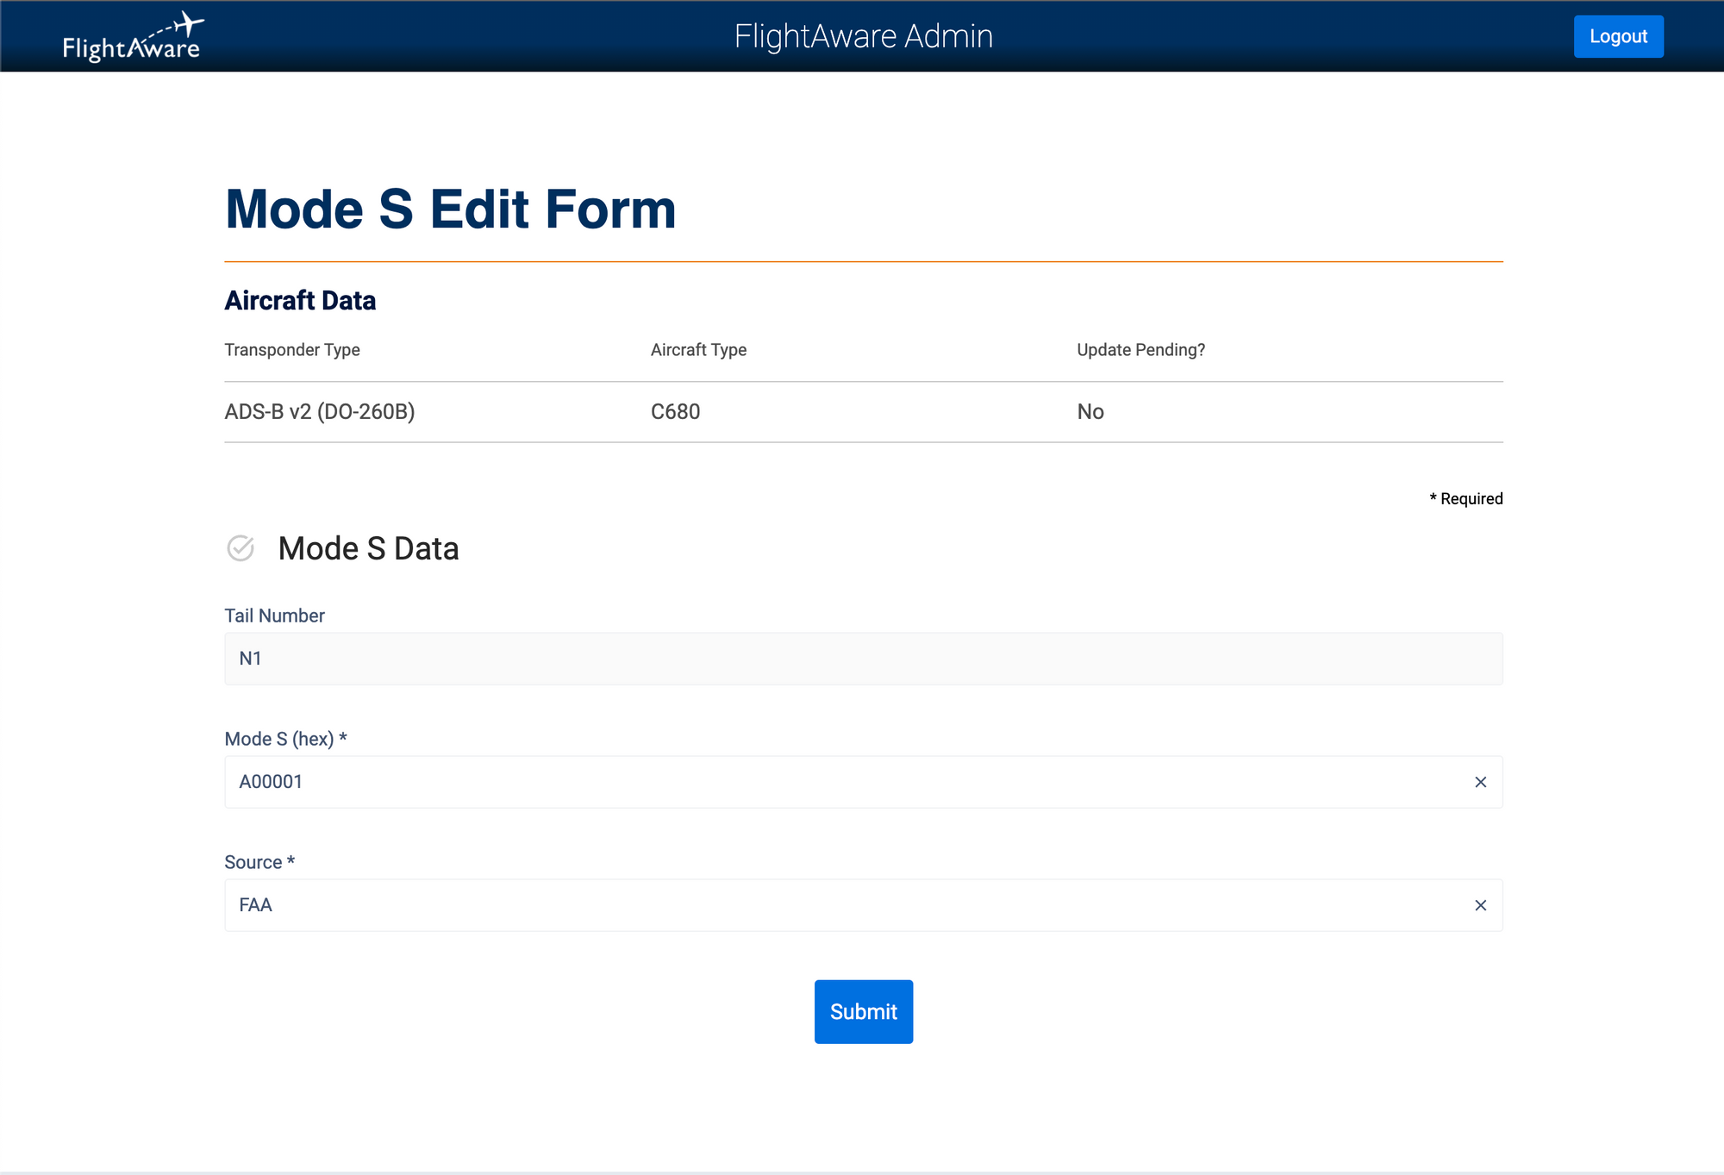Clear the Source field with X
This screenshot has width=1724, height=1175.
(x=1480, y=905)
